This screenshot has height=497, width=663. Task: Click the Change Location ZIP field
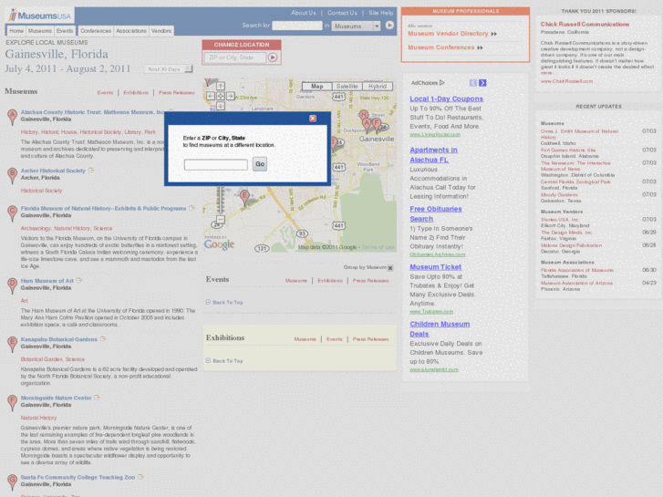[x=235, y=57]
